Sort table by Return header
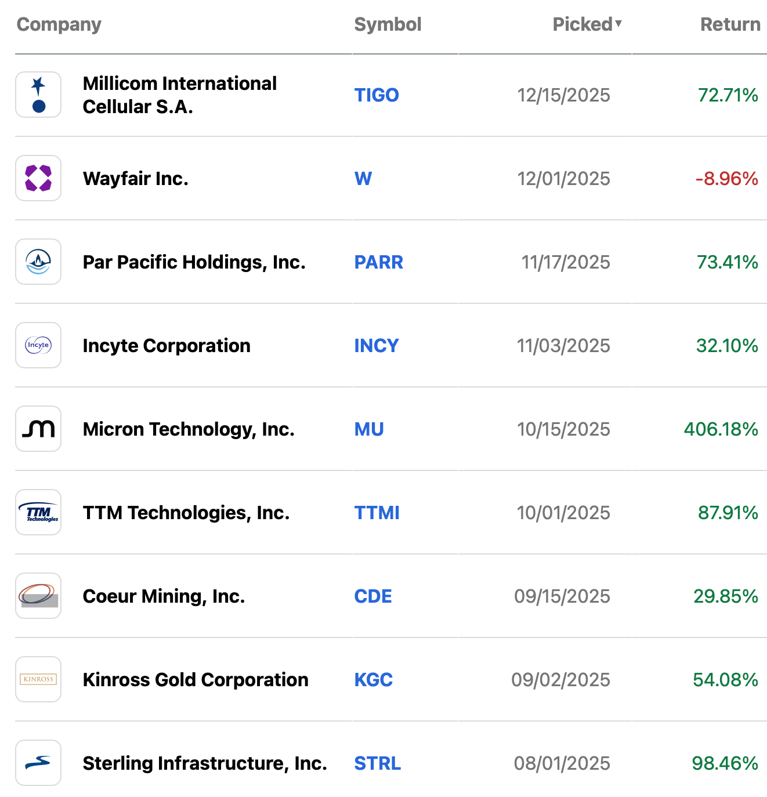Screen dimensions: 767x797 (x=730, y=24)
